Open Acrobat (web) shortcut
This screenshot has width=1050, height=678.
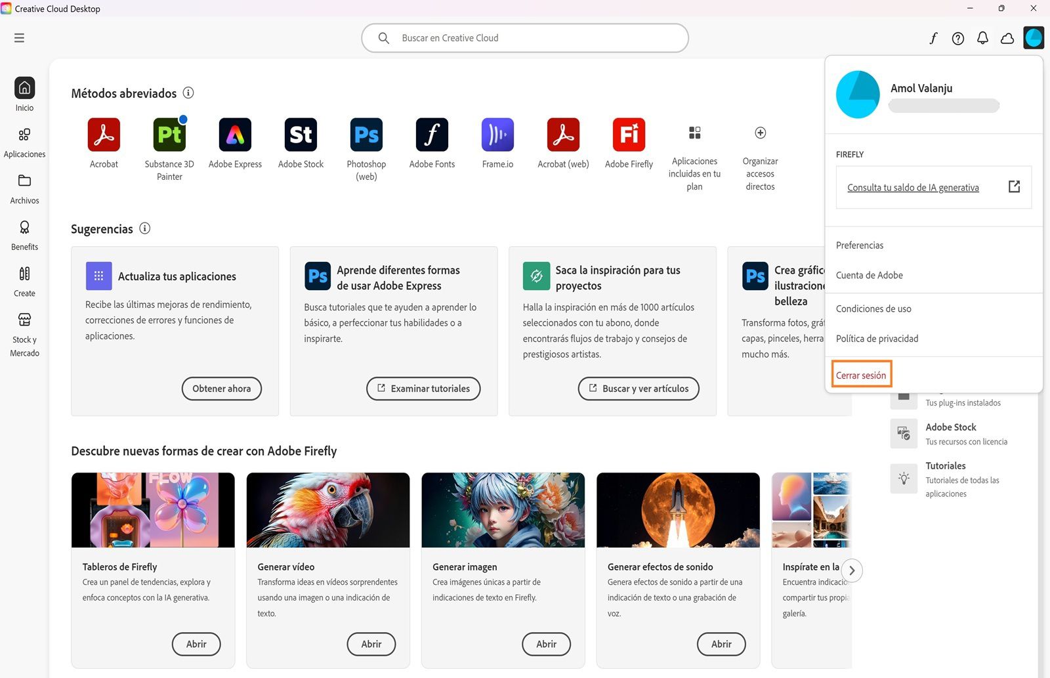pos(563,135)
